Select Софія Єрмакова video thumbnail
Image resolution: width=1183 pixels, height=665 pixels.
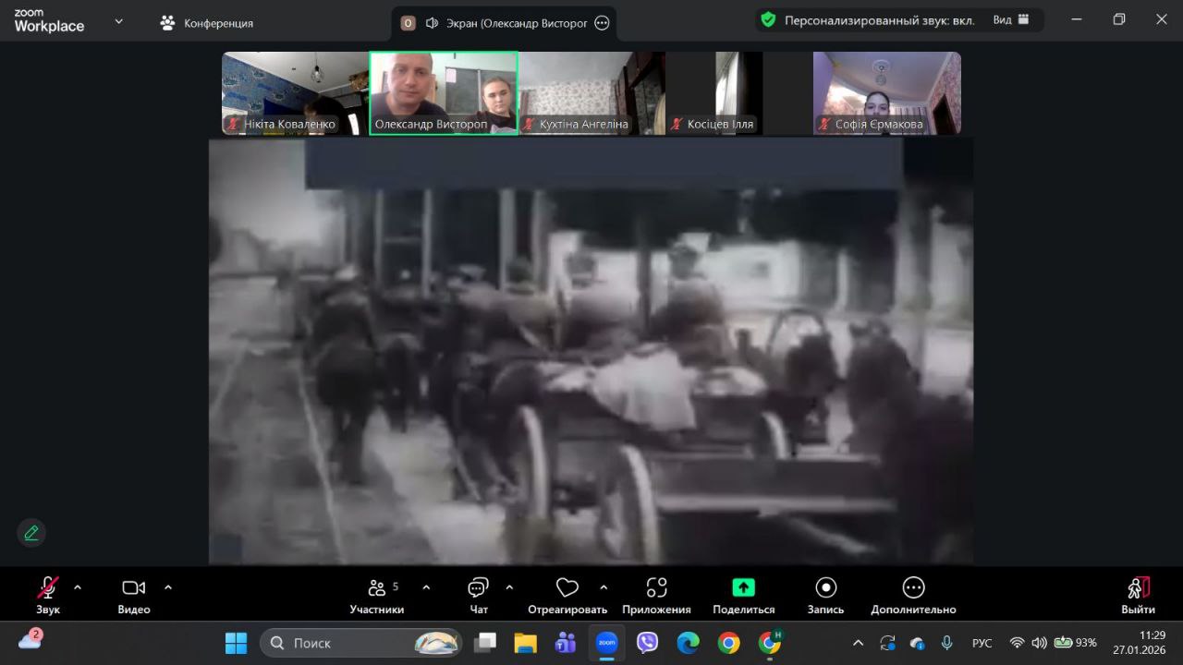click(x=886, y=93)
